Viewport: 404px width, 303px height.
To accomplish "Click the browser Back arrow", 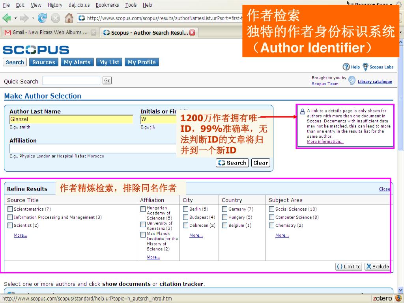I will coord(7,18).
